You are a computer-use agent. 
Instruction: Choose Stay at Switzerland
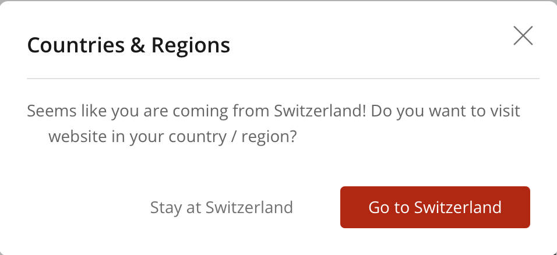(x=221, y=207)
